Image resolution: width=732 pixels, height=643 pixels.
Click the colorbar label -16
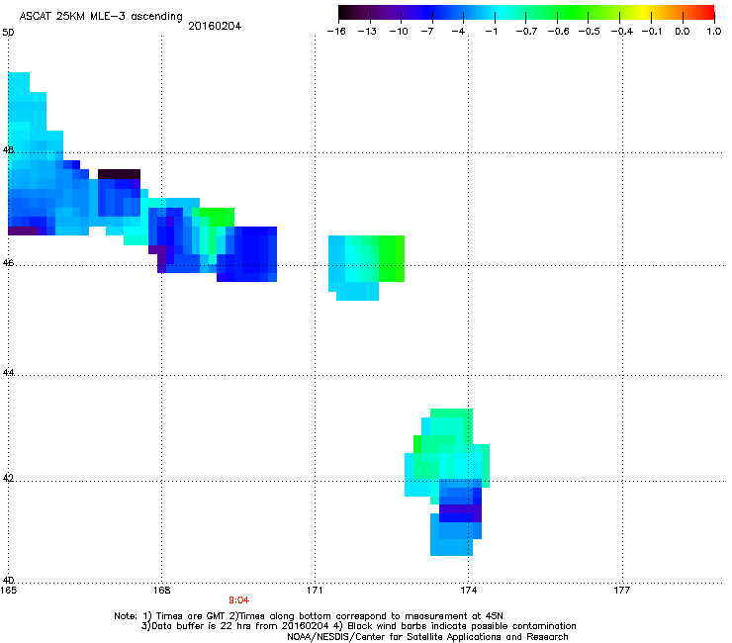click(336, 32)
